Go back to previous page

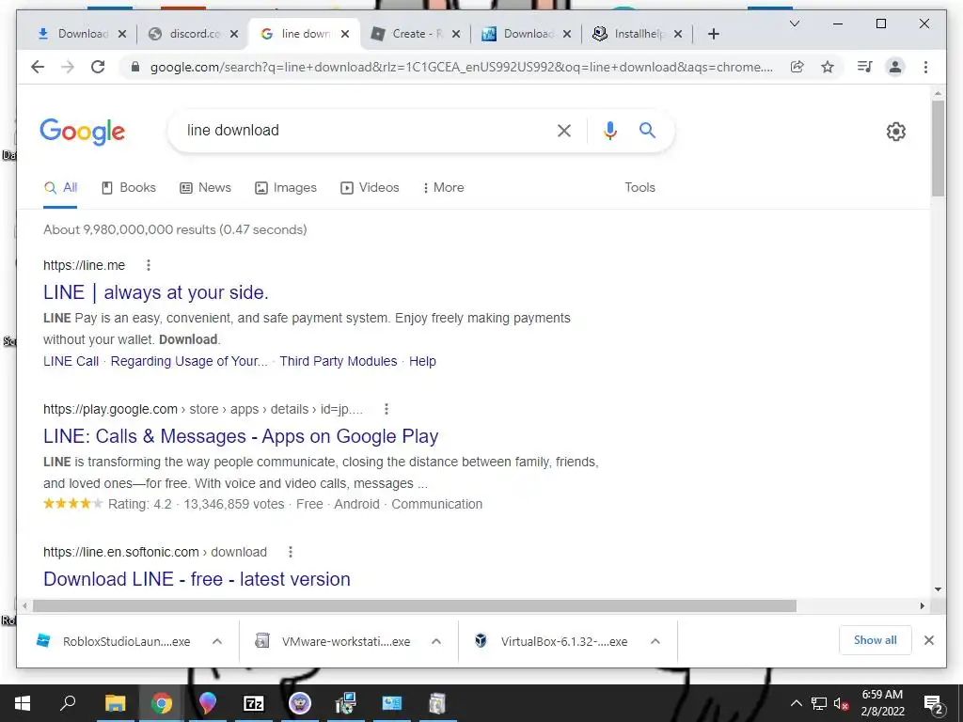click(x=38, y=67)
